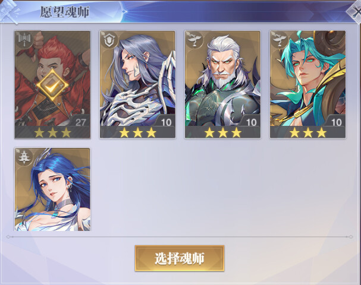Click the shield class icon on silver-haired card
Image resolution: width=361 pixels, height=285 pixels.
point(109,40)
